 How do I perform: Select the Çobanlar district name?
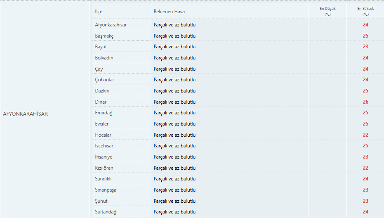pyautogui.click(x=105, y=80)
